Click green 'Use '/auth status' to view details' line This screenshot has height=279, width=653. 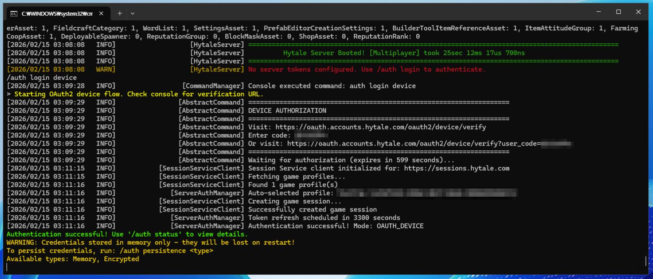click(x=128, y=234)
